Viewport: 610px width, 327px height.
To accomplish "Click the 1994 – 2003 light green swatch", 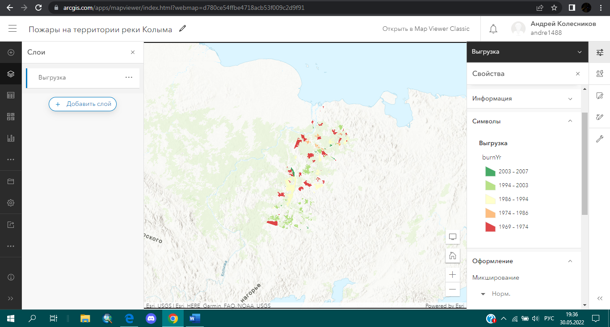I will coord(490,185).
